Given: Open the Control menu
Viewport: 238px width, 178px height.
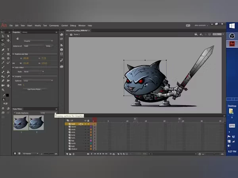Looking at the screenshot, I should tap(65, 26).
